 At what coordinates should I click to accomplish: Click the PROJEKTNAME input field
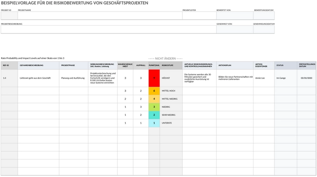tap(100, 15)
